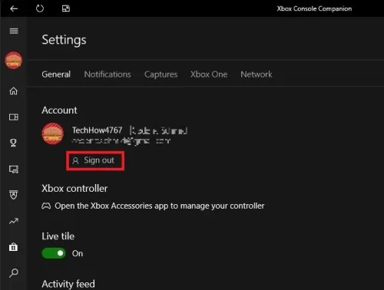384x290 pixels.
Task: Click the controller icon beside Accessories link
Action: click(46, 206)
